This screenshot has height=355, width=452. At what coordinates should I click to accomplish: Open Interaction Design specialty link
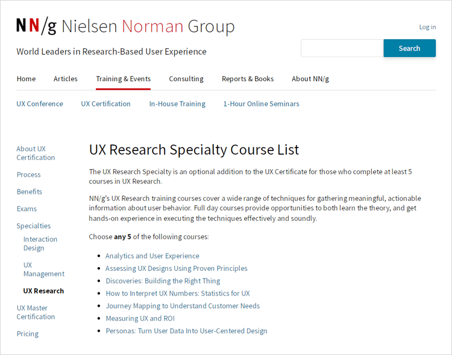(40, 244)
